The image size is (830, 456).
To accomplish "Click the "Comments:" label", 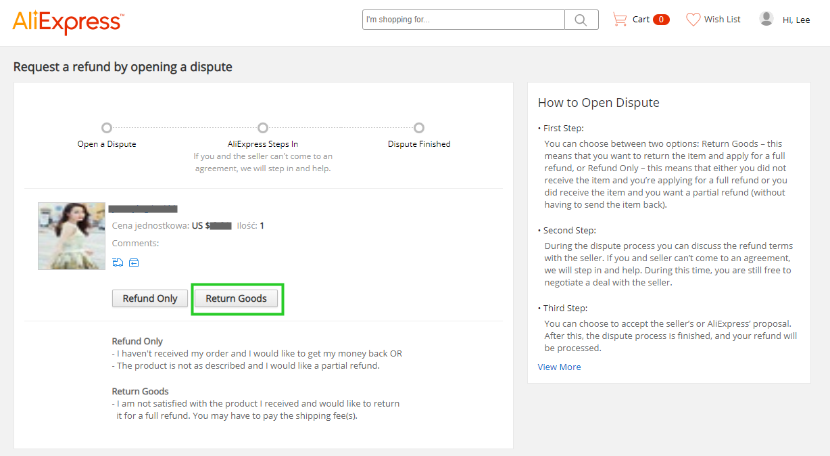I will pyautogui.click(x=136, y=243).
